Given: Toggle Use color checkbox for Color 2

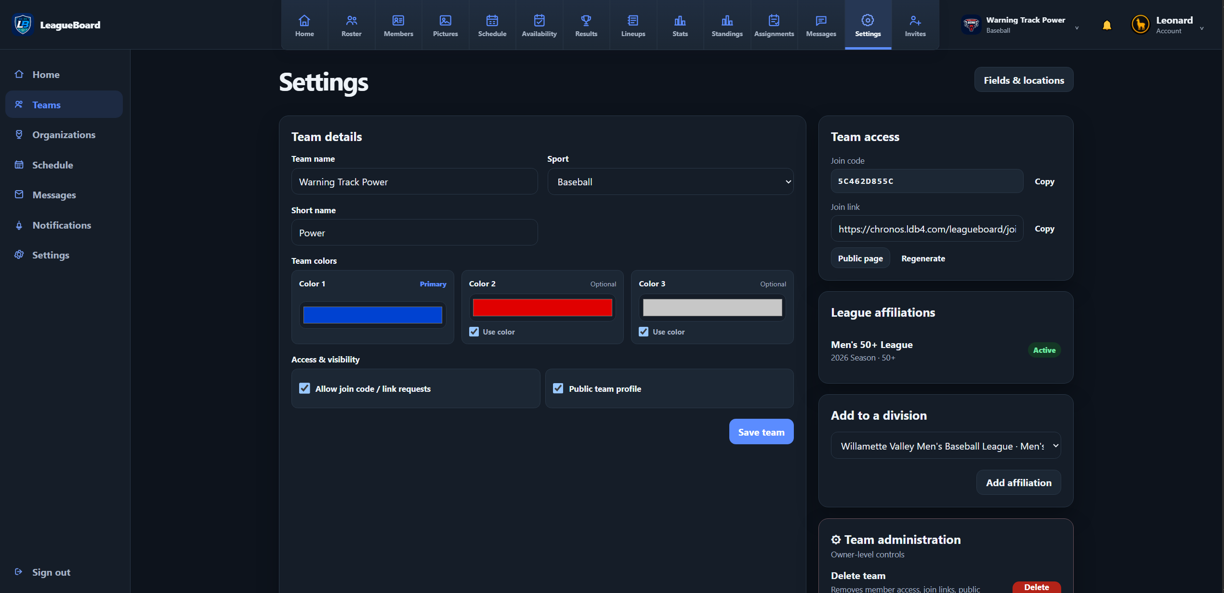Looking at the screenshot, I should 474,332.
